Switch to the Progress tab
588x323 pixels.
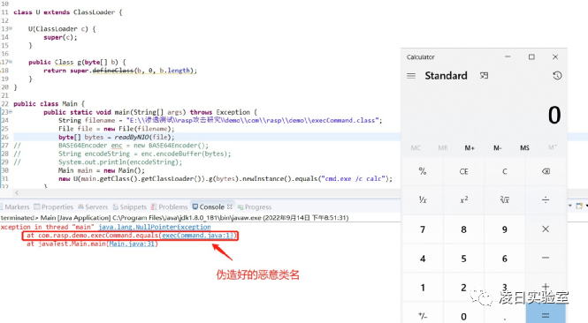(255, 207)
